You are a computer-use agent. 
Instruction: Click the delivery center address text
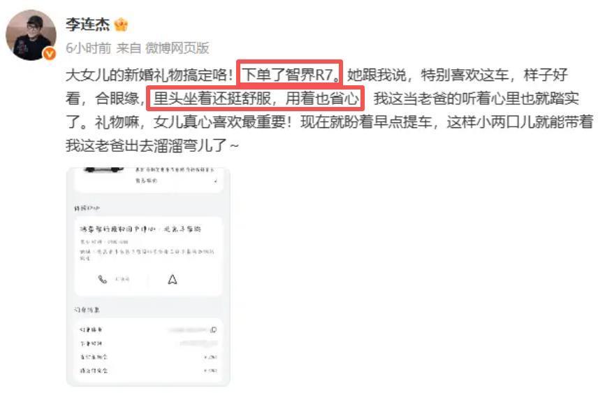(x=147, y=255)
